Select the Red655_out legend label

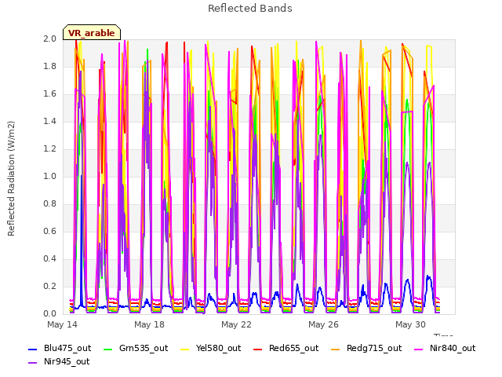point(293,348)
